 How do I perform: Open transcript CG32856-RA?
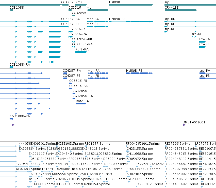click(x=82, y=44)
